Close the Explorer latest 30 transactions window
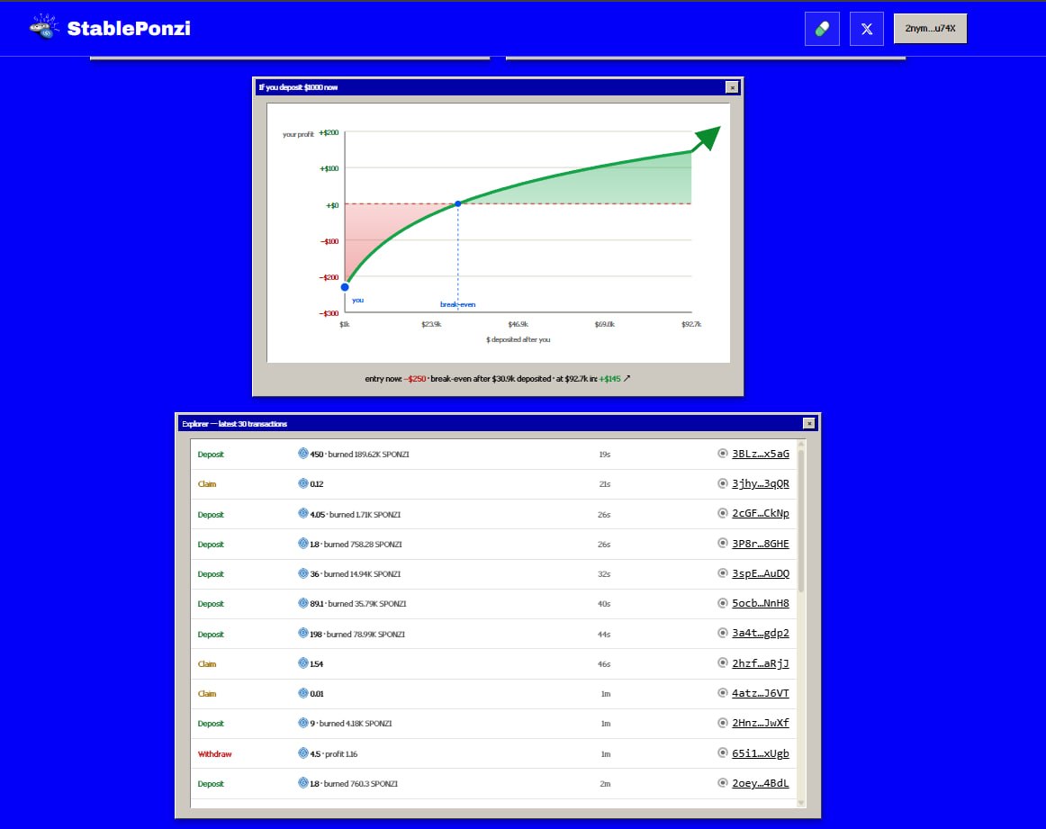The image size is (1046, 829). [808, 424]
